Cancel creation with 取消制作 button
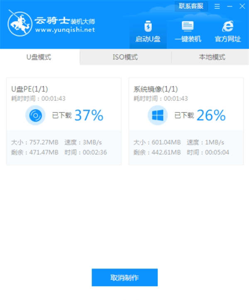This screenshot has width=249, height=300. pos(124,278)
